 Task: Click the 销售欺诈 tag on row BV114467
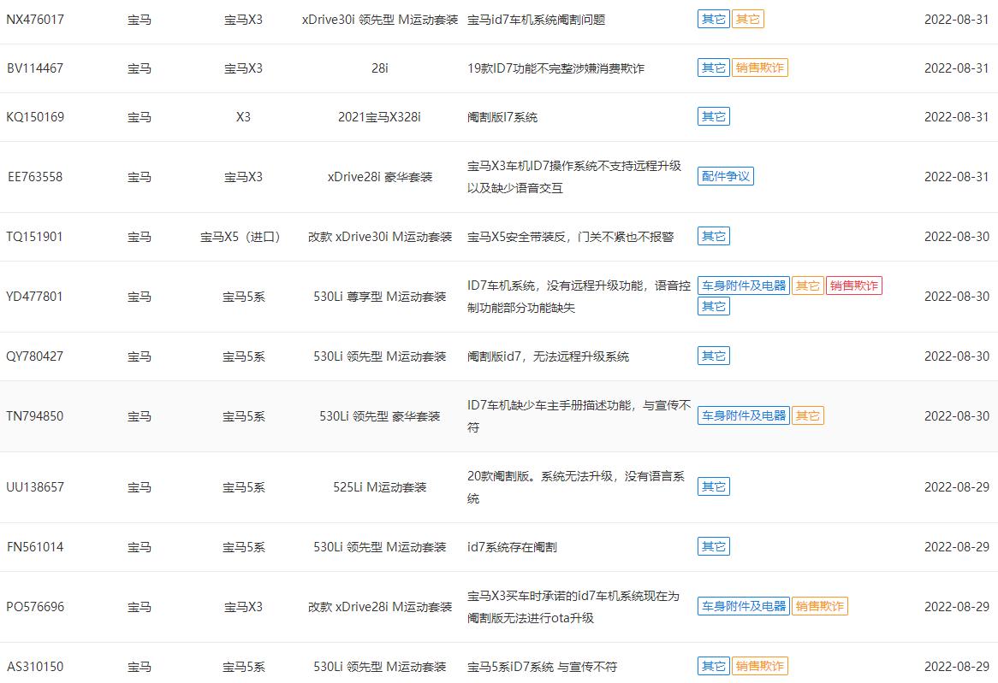tap(761, 68)
